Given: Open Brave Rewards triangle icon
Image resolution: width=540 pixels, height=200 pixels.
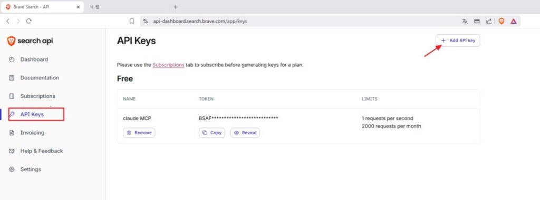Looking at the screenshot, I should click(x=514, y=21).
